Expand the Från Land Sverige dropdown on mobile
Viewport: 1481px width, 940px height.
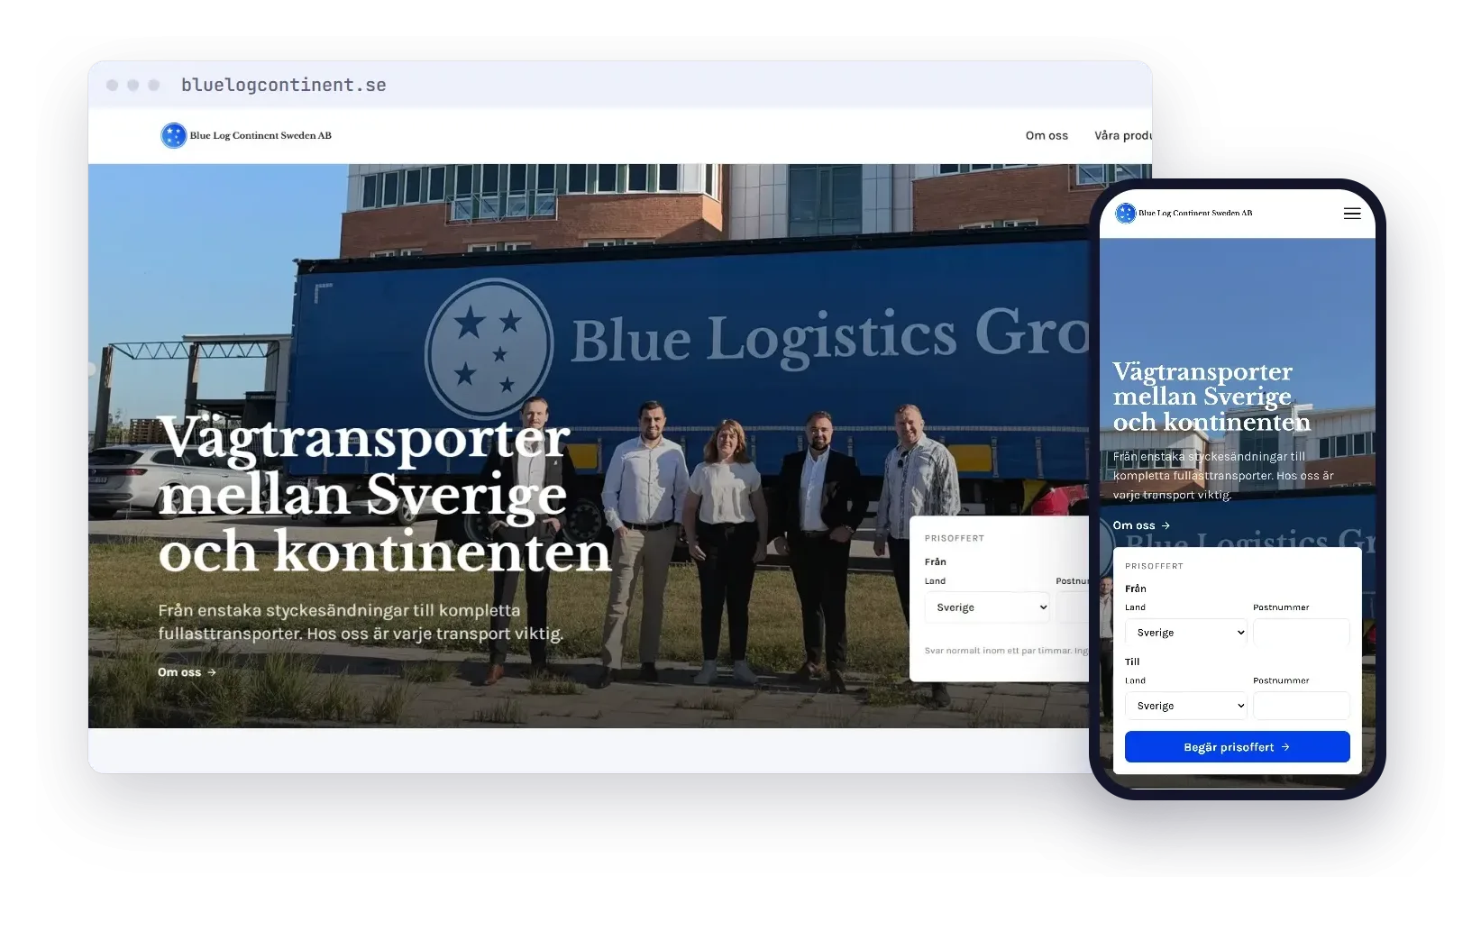1186,633
